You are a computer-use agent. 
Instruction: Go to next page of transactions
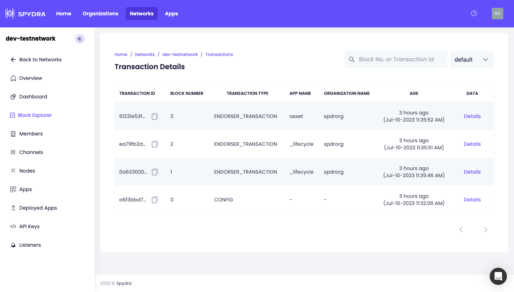[x=485, y=230]
